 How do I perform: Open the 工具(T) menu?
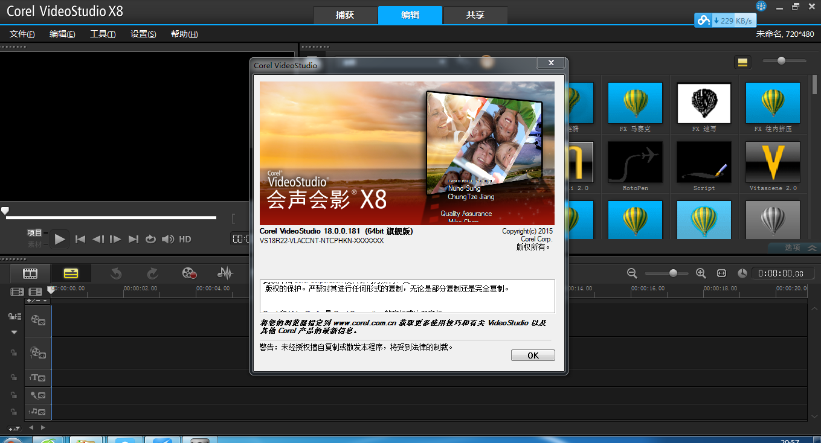(x=103, y=34)
